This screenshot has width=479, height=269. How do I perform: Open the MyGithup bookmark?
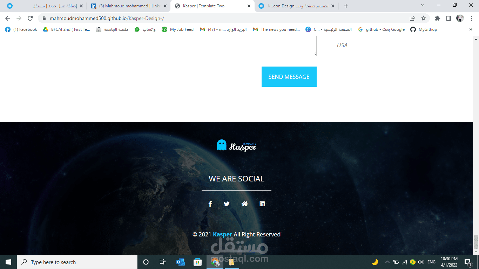424,29
